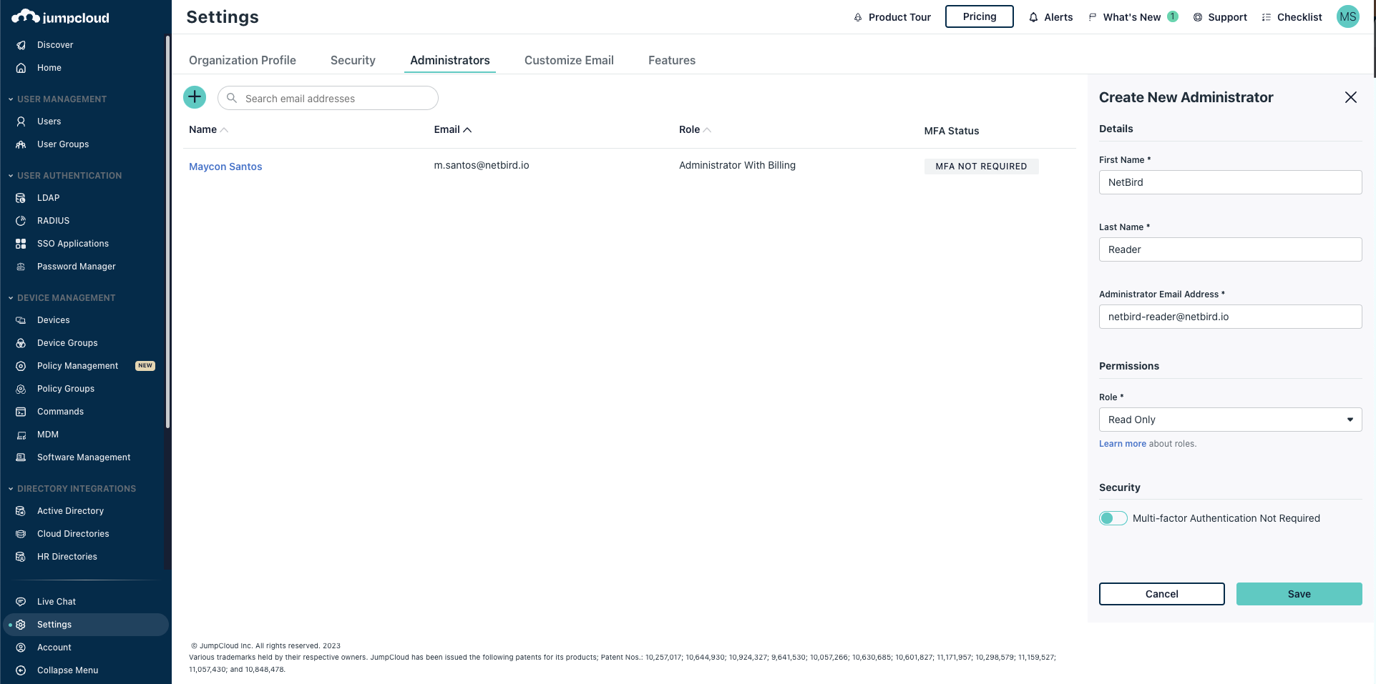Open the Alerts bell icon
Screen dimensions: 1376x684
tap(1033, 17)
